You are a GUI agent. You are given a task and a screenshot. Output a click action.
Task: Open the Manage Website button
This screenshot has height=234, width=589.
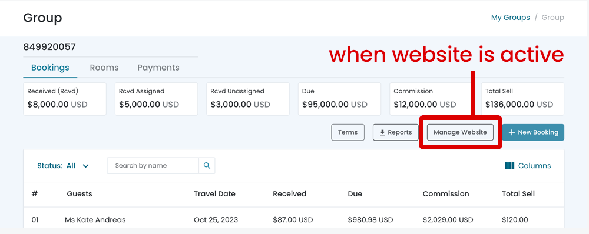[460, 132]
